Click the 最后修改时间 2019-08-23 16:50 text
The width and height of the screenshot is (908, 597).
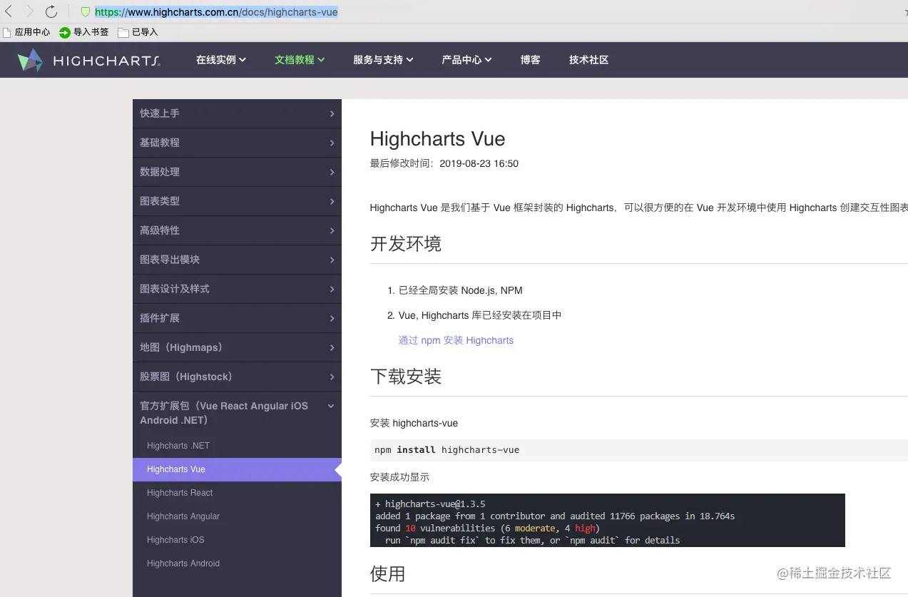(444, 163)
